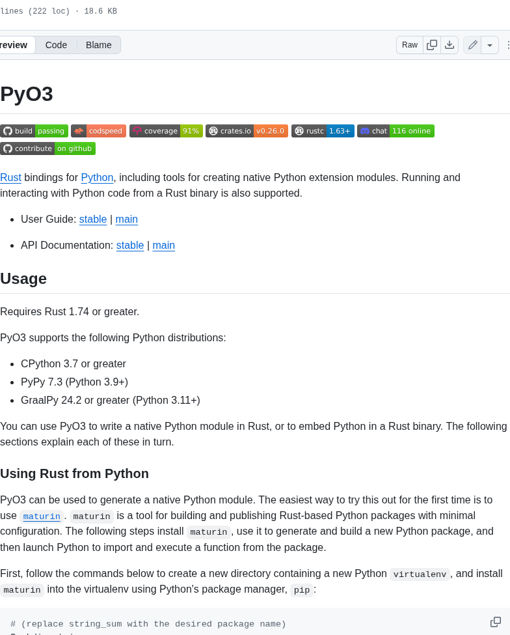The height and width of the screenshot is (635, 510).
Task: Click the contribute on github badge
Action: 47,148
